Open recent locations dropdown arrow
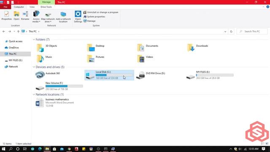Screen dimensions: 270x152 [x=14, y=32]
